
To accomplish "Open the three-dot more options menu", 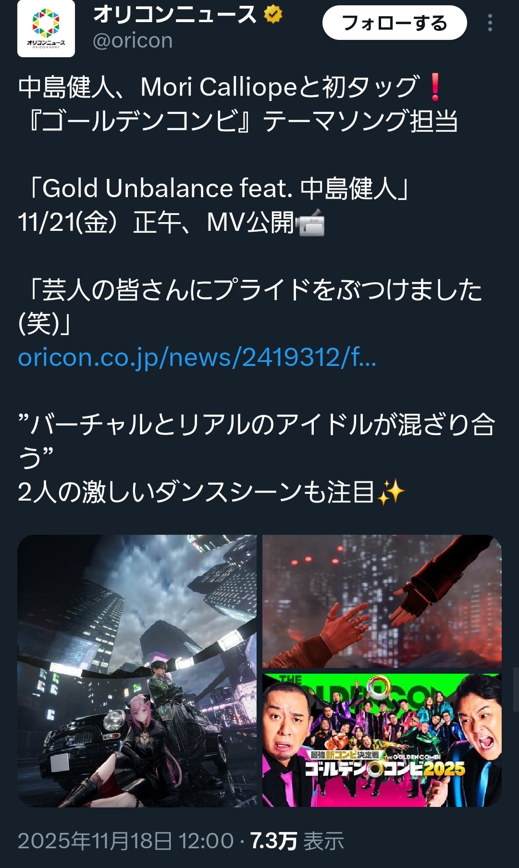I will click(490, 23).
